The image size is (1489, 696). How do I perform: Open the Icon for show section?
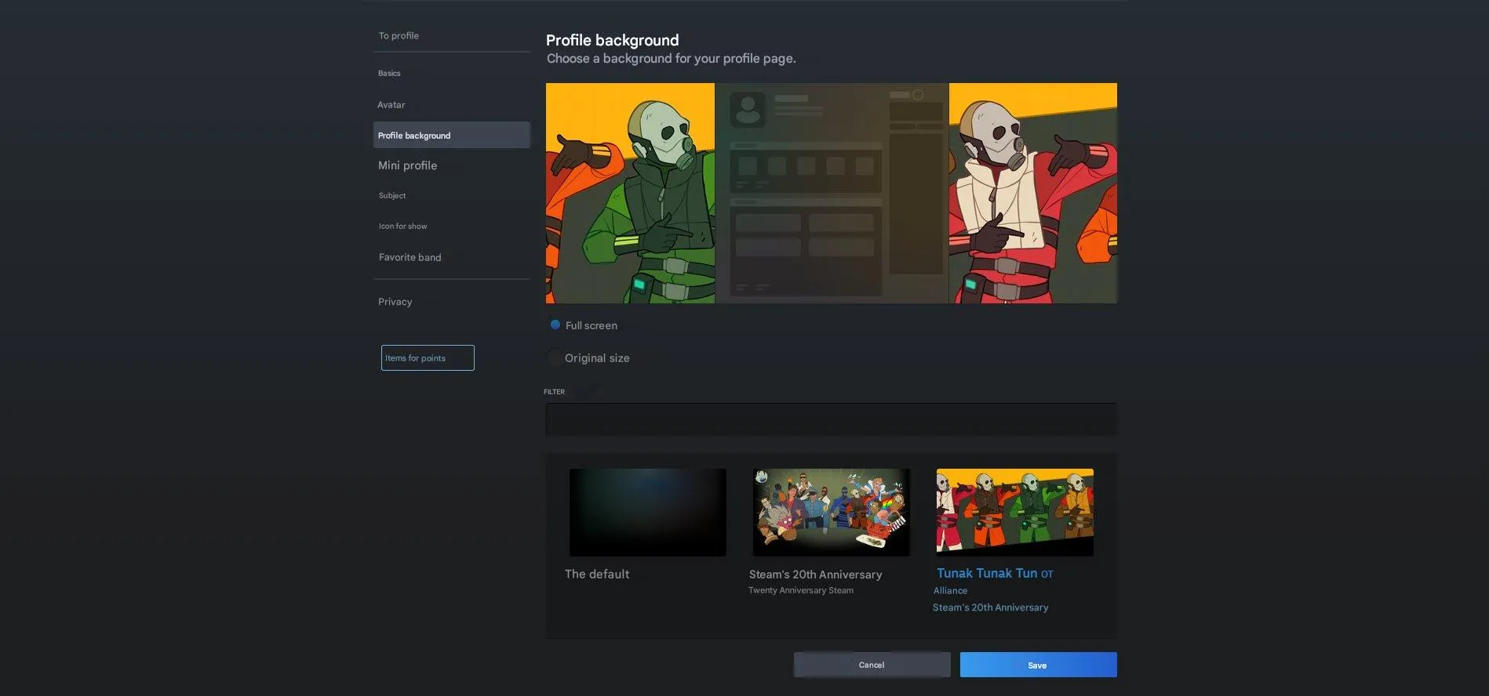(402, 227)
